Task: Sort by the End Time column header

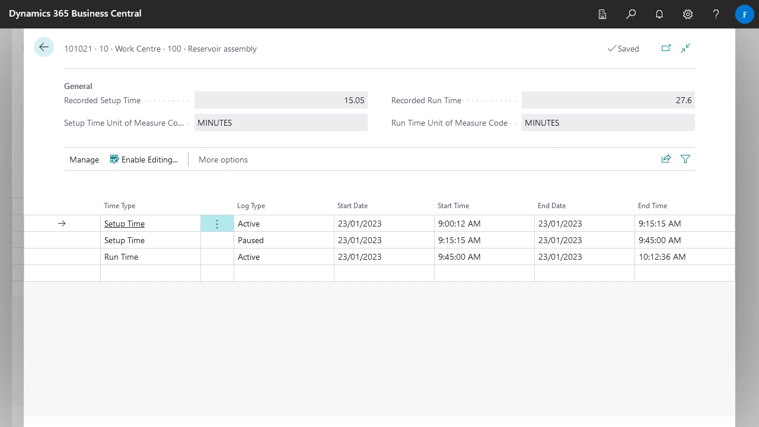Action: tap(653, 206)
